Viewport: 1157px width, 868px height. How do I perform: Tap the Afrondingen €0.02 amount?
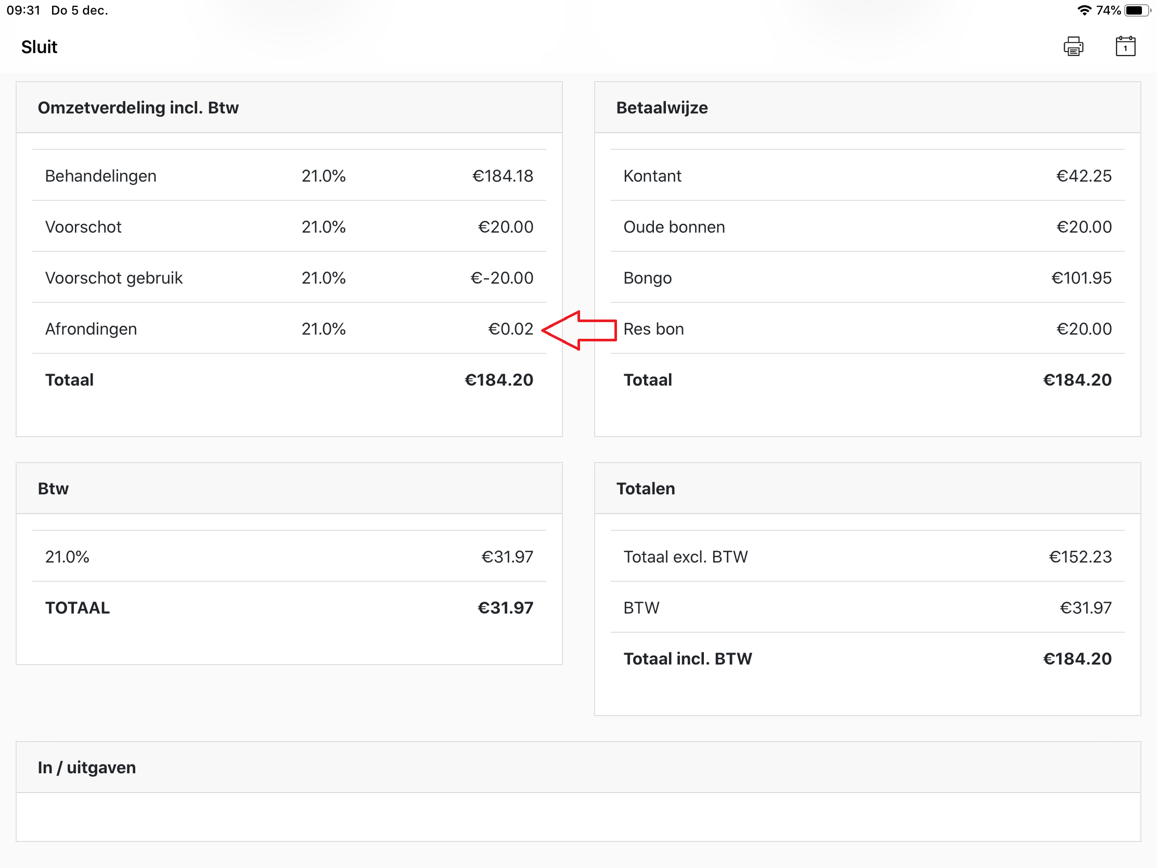[x=510, y=329]
